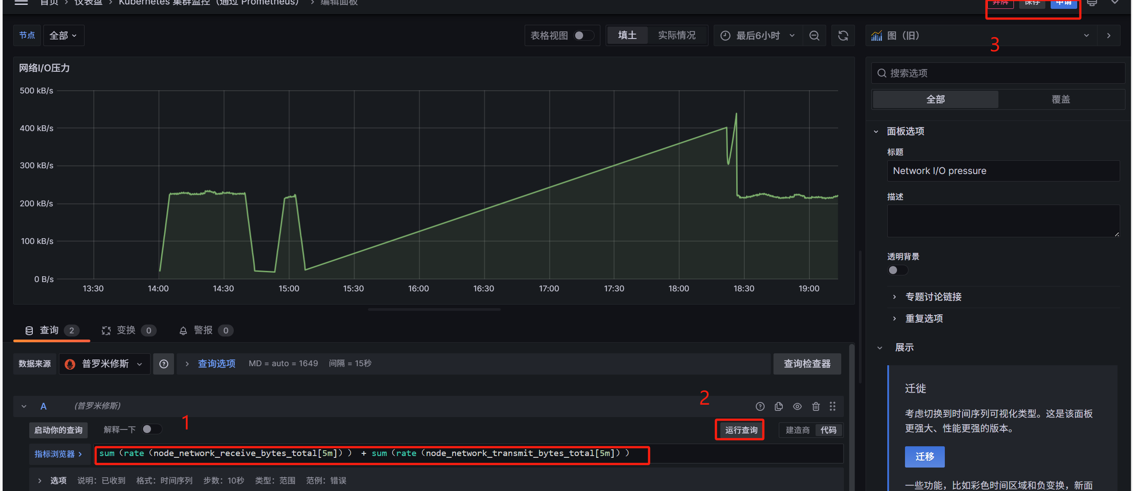
Task: Delete query A with trash icon
Action: coord(816,406)
